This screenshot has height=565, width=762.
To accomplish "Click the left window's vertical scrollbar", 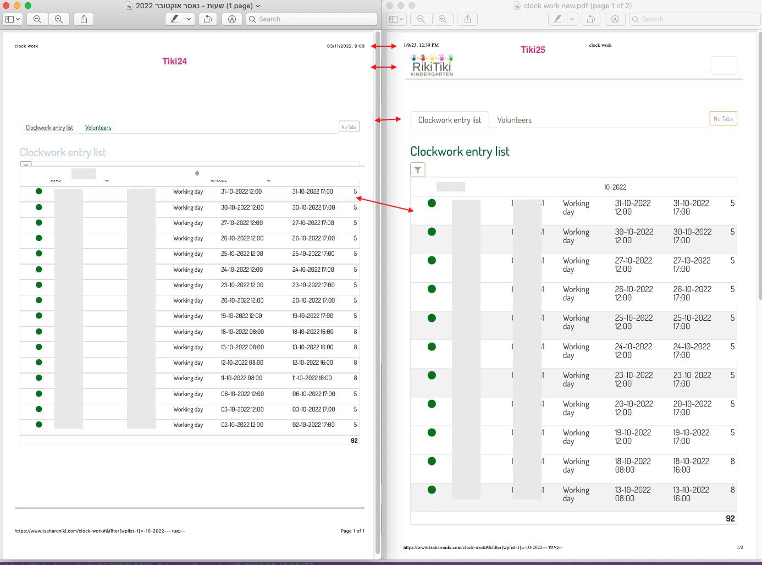I will (x=378, y=292).
